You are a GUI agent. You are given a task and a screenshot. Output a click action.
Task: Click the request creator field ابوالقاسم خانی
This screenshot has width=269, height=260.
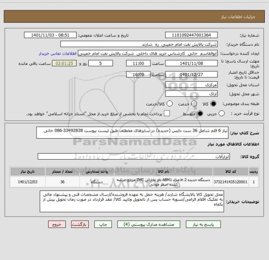pyautogui.click(x=148, y=53)
